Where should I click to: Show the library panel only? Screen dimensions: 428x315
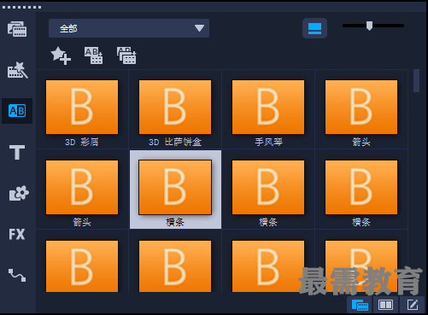pos(360,306)
